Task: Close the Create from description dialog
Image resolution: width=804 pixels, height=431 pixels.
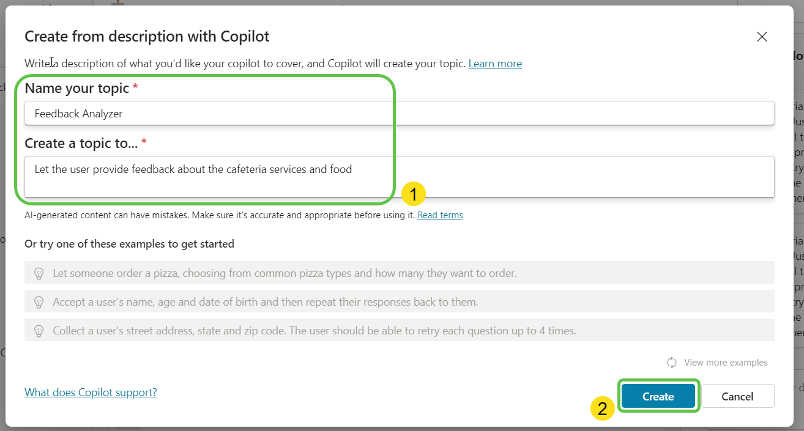Action: tap(762, 37)
